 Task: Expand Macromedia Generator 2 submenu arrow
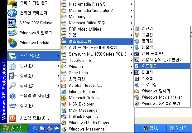coord(132,10)
